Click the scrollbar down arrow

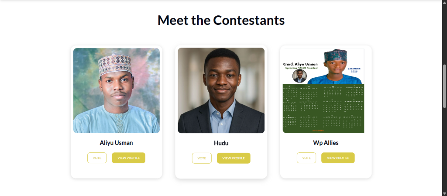tap(444, 193)
